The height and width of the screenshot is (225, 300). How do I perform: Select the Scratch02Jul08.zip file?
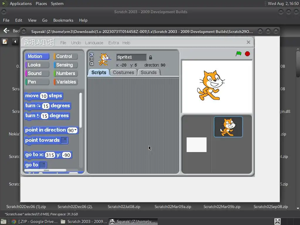pyautogui.click(x=124, y=207)
